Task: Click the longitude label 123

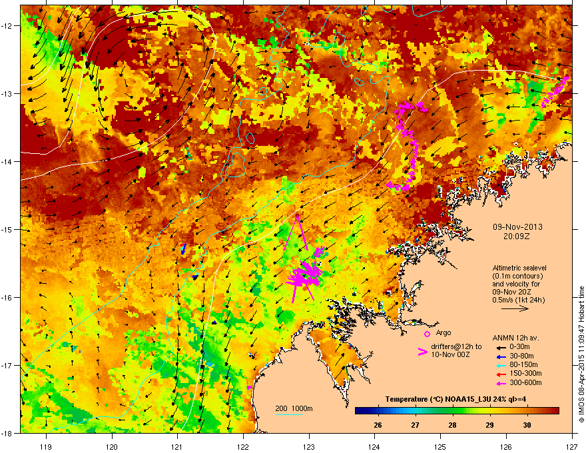Action: coord(309,446)
